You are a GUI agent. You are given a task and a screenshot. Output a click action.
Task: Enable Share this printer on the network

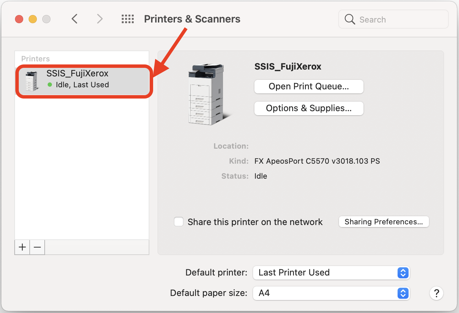(179, 222)
